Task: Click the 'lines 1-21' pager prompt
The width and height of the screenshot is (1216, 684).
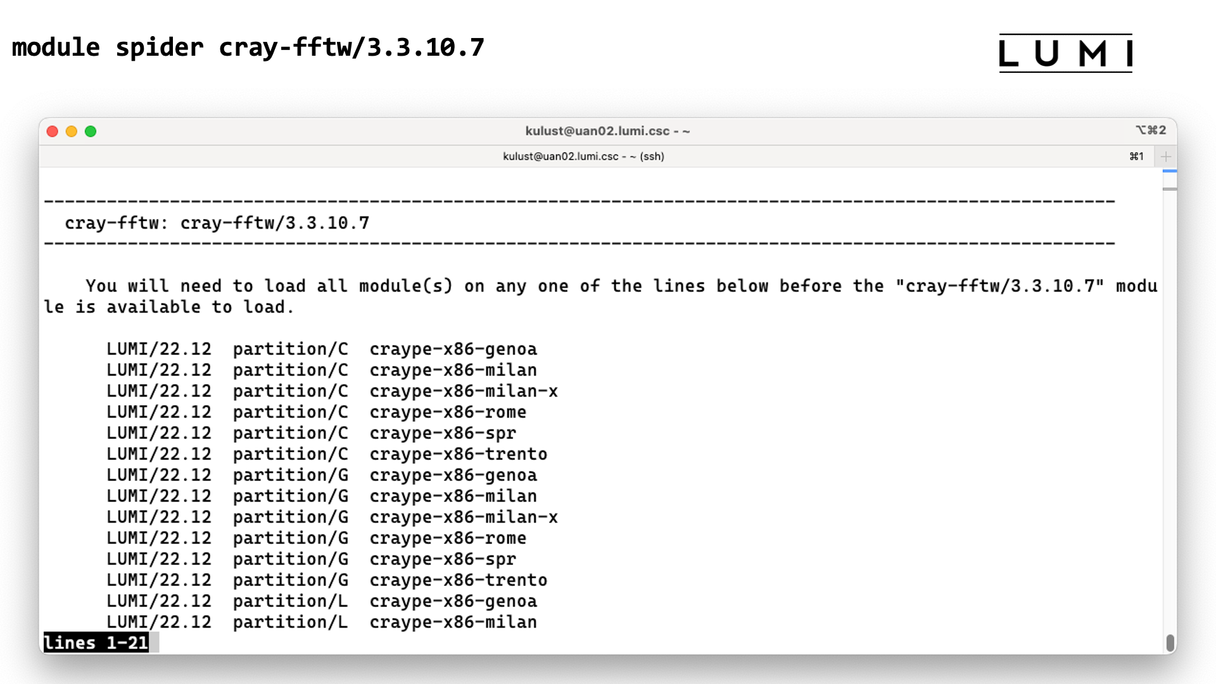Action: point(96,642)
